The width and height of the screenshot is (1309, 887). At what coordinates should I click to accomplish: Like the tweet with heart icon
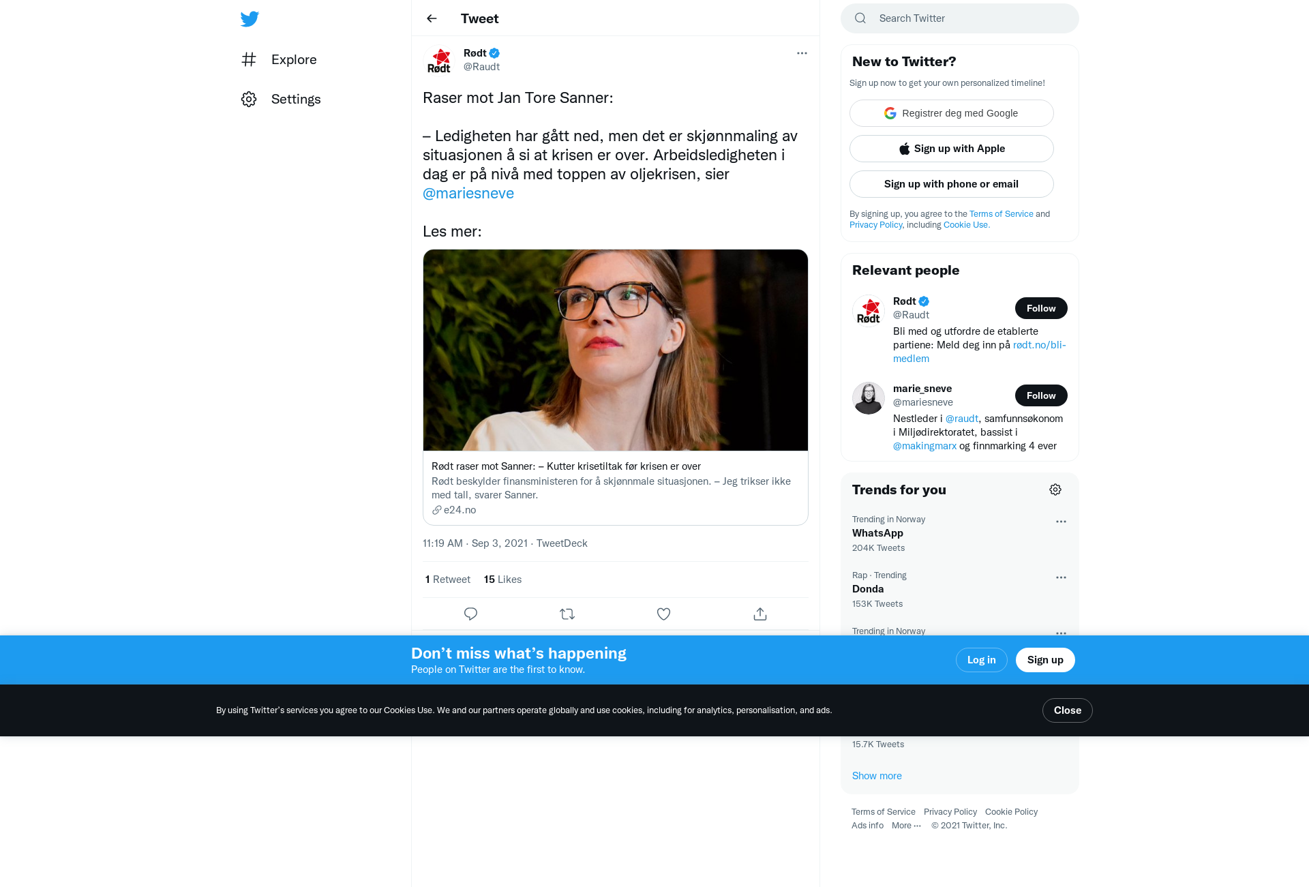coord(663,614)
